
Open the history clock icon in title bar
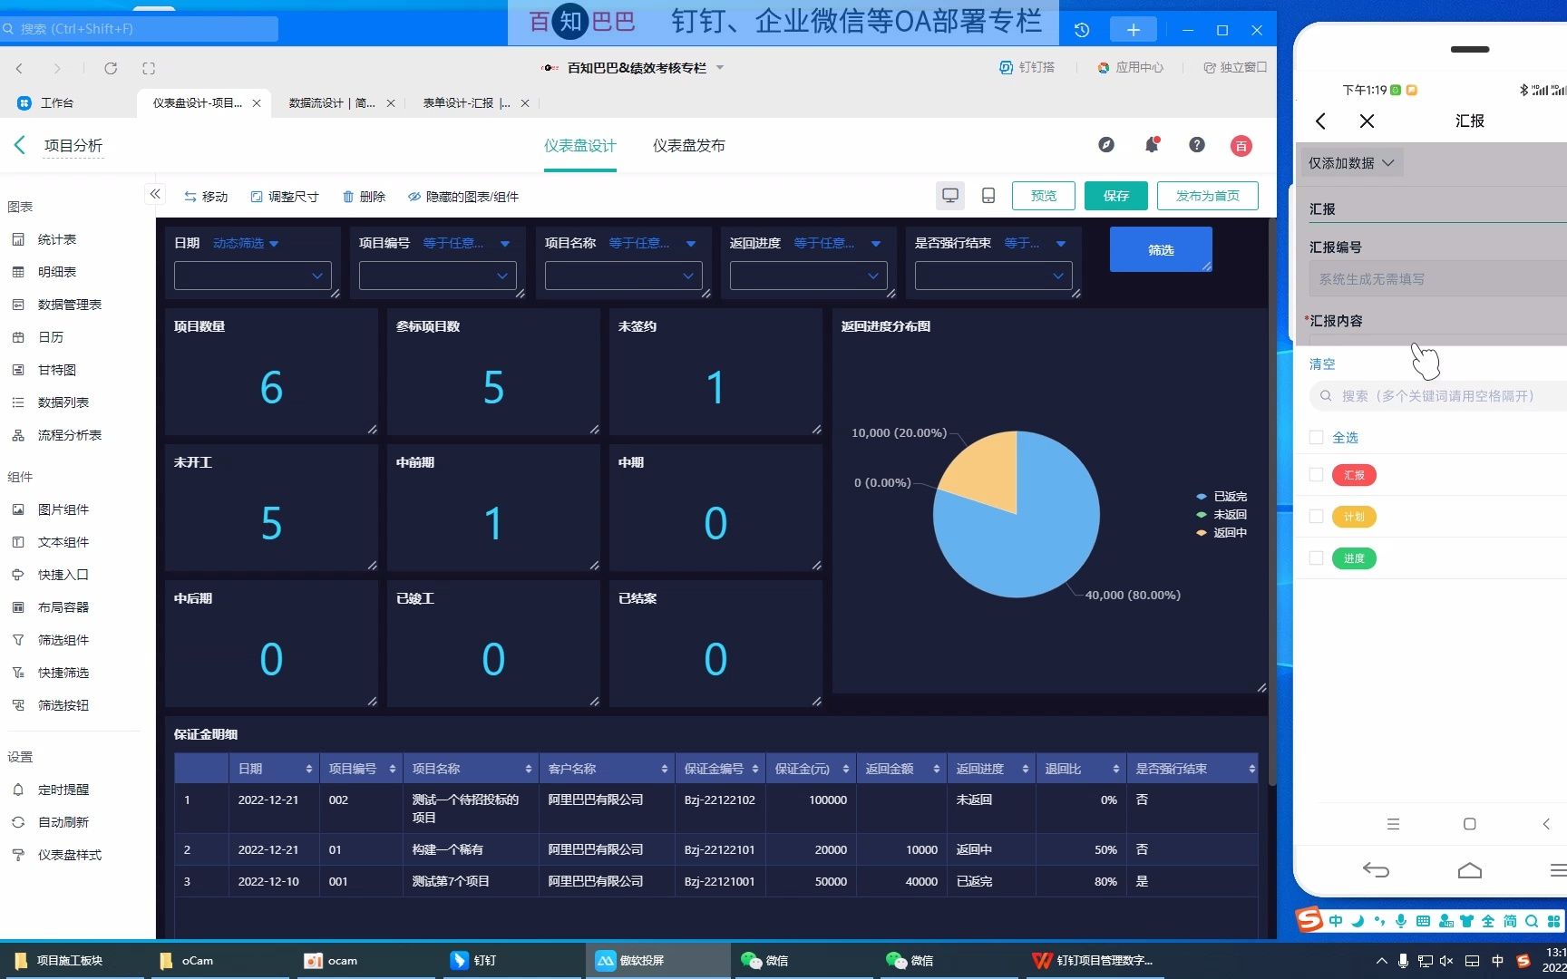[1082, 30]
